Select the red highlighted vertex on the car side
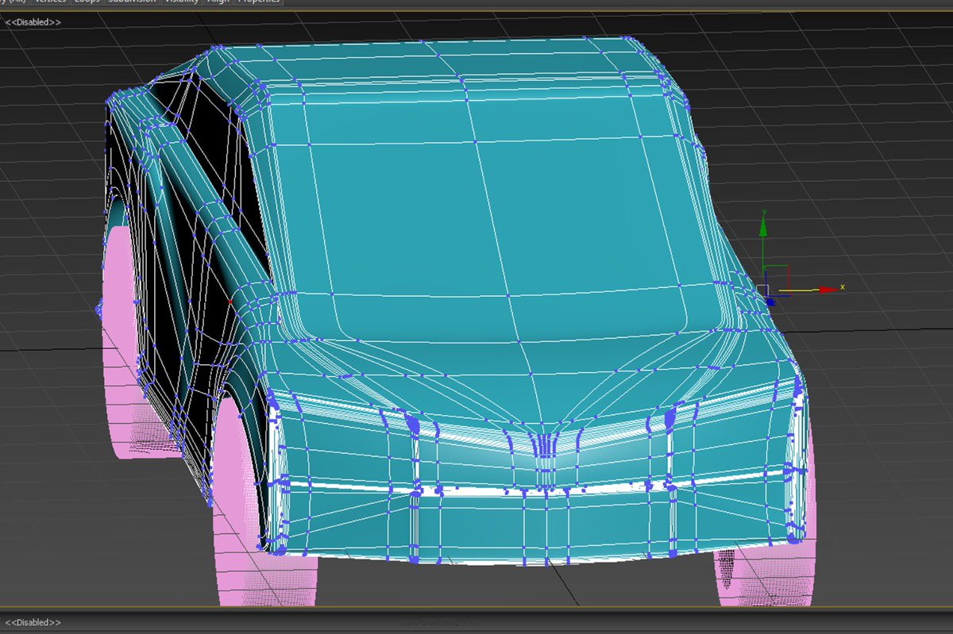The height and width of the screenshot is (634, 953). point(230,302)
